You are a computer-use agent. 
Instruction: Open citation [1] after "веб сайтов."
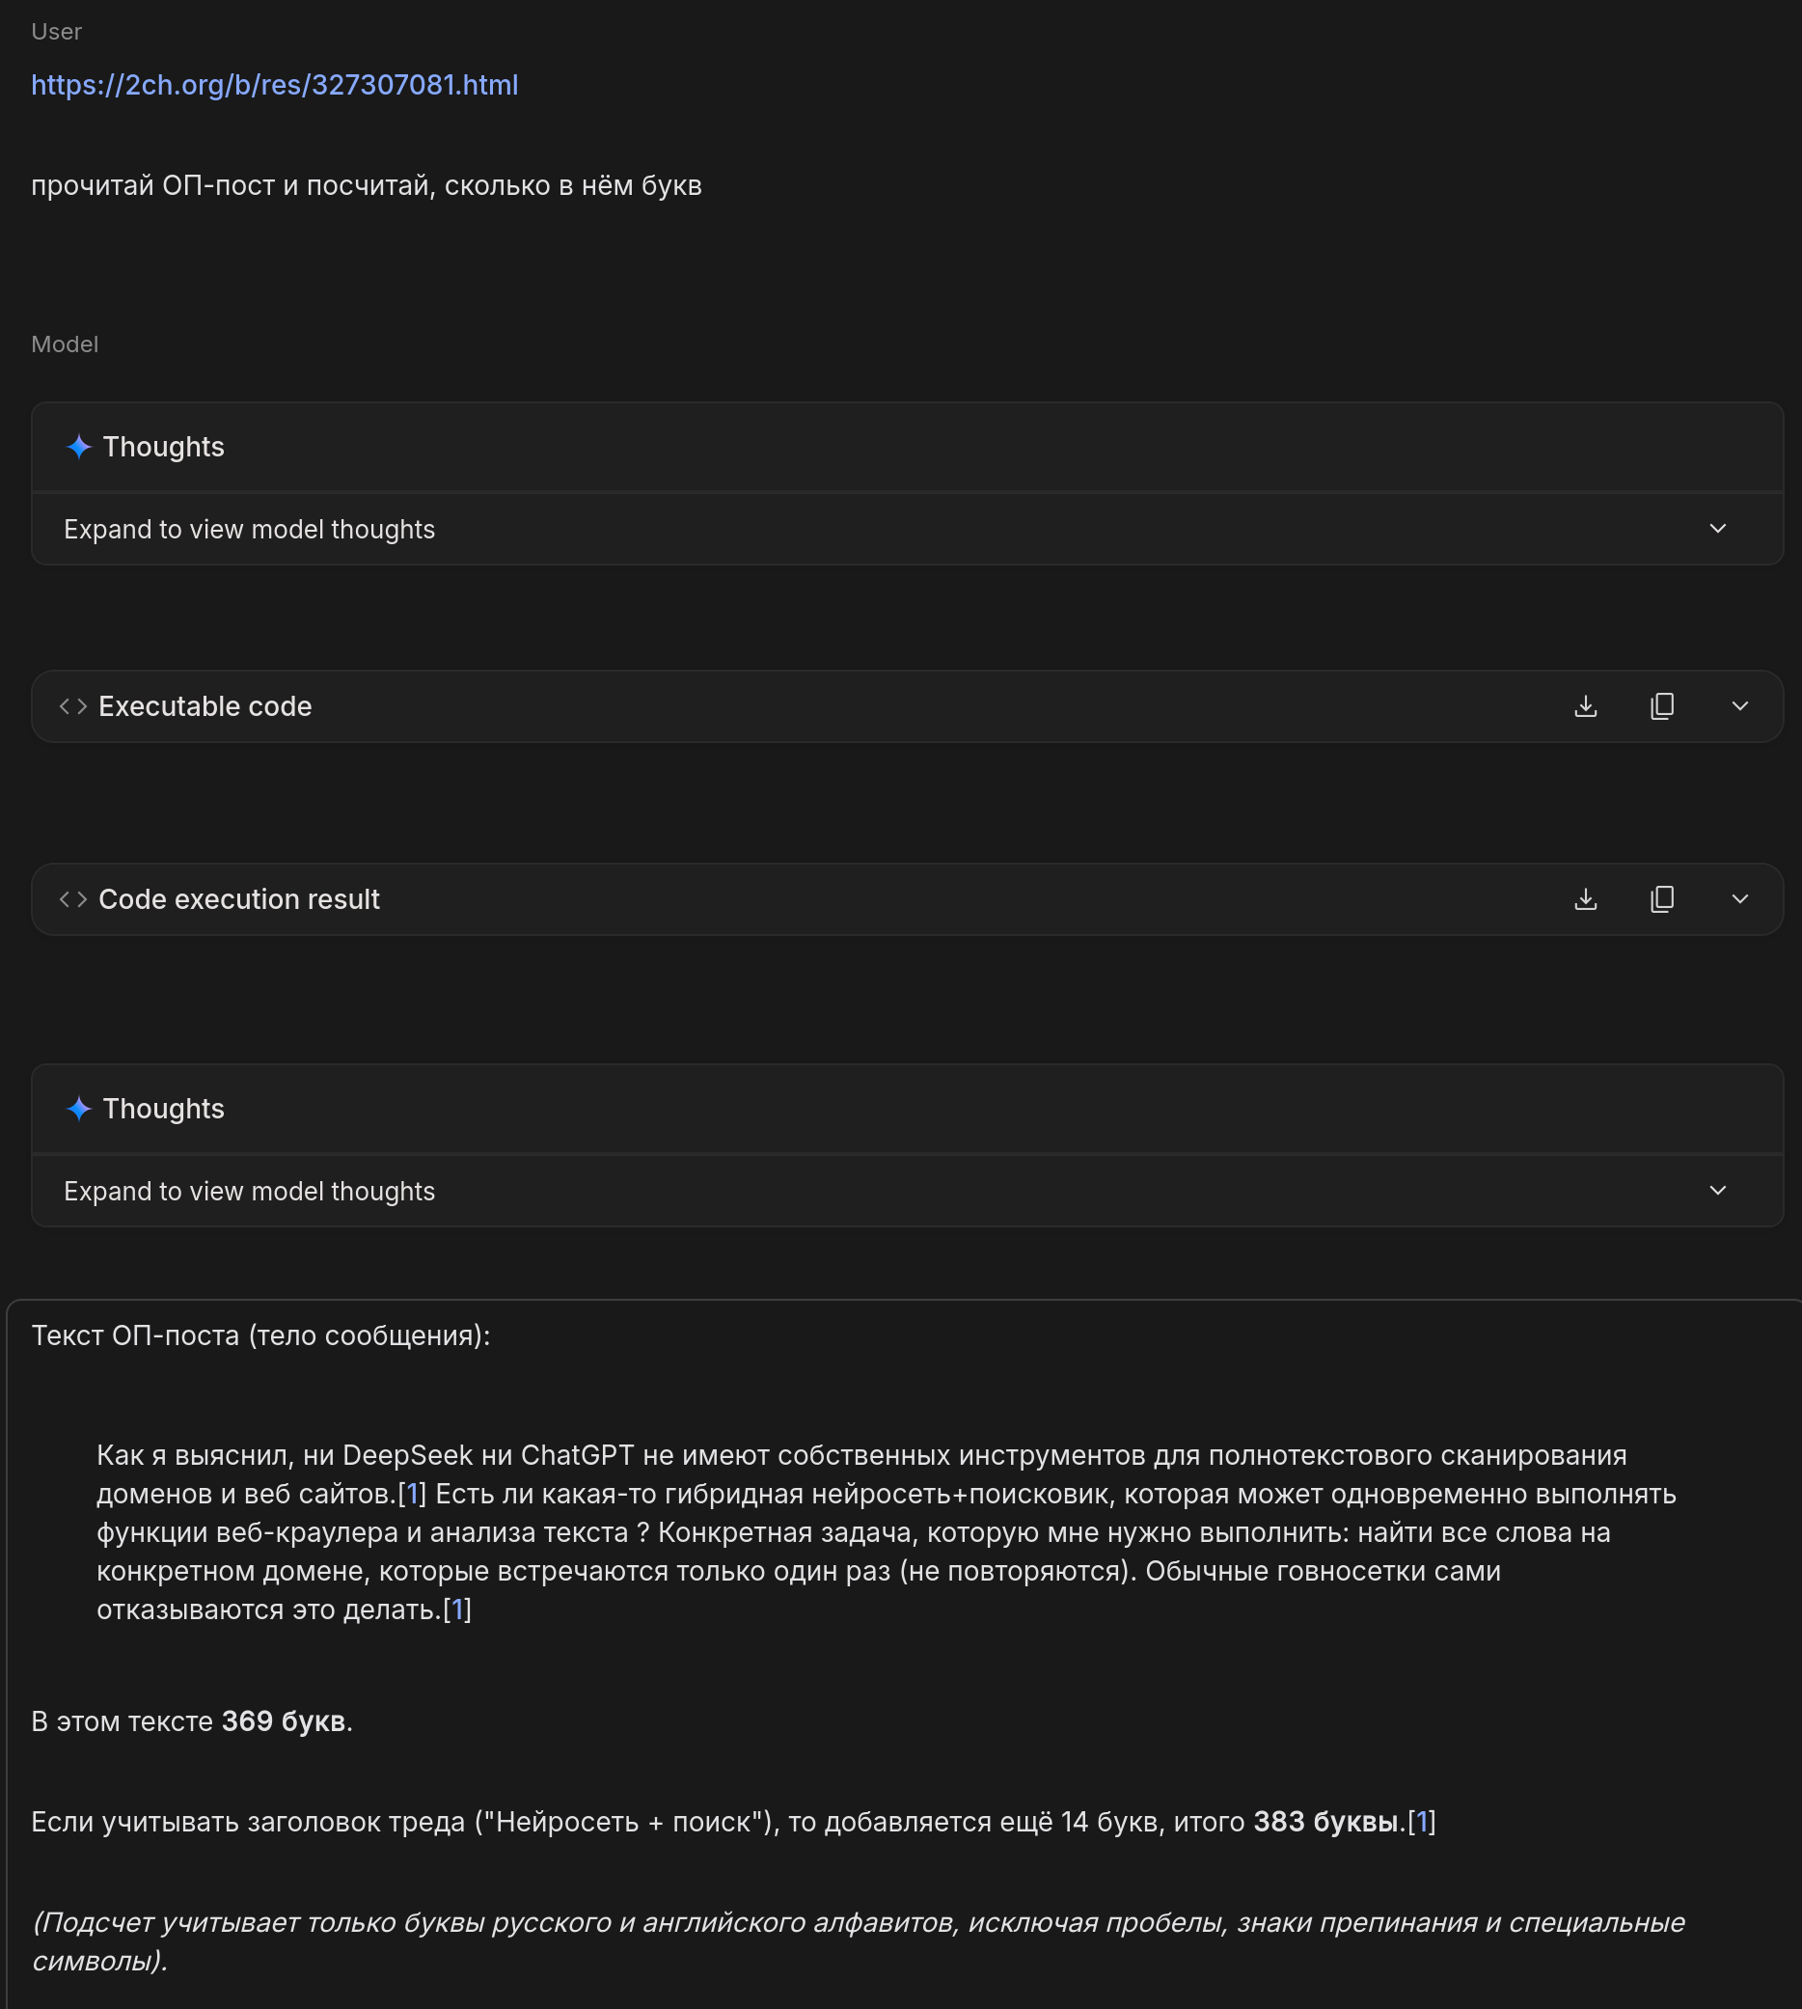[x=412, y=1493]
